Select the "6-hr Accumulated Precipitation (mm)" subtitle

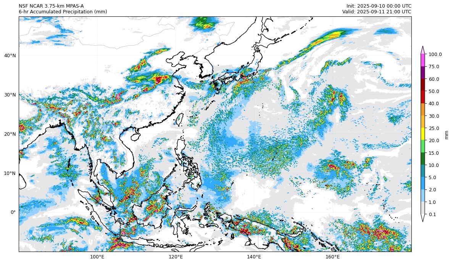[x=63, y=12]
